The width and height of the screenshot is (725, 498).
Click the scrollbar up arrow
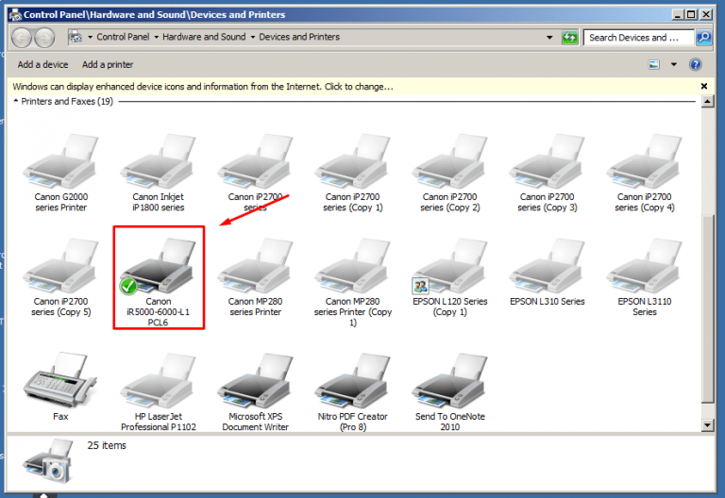(x=707, y=101)
